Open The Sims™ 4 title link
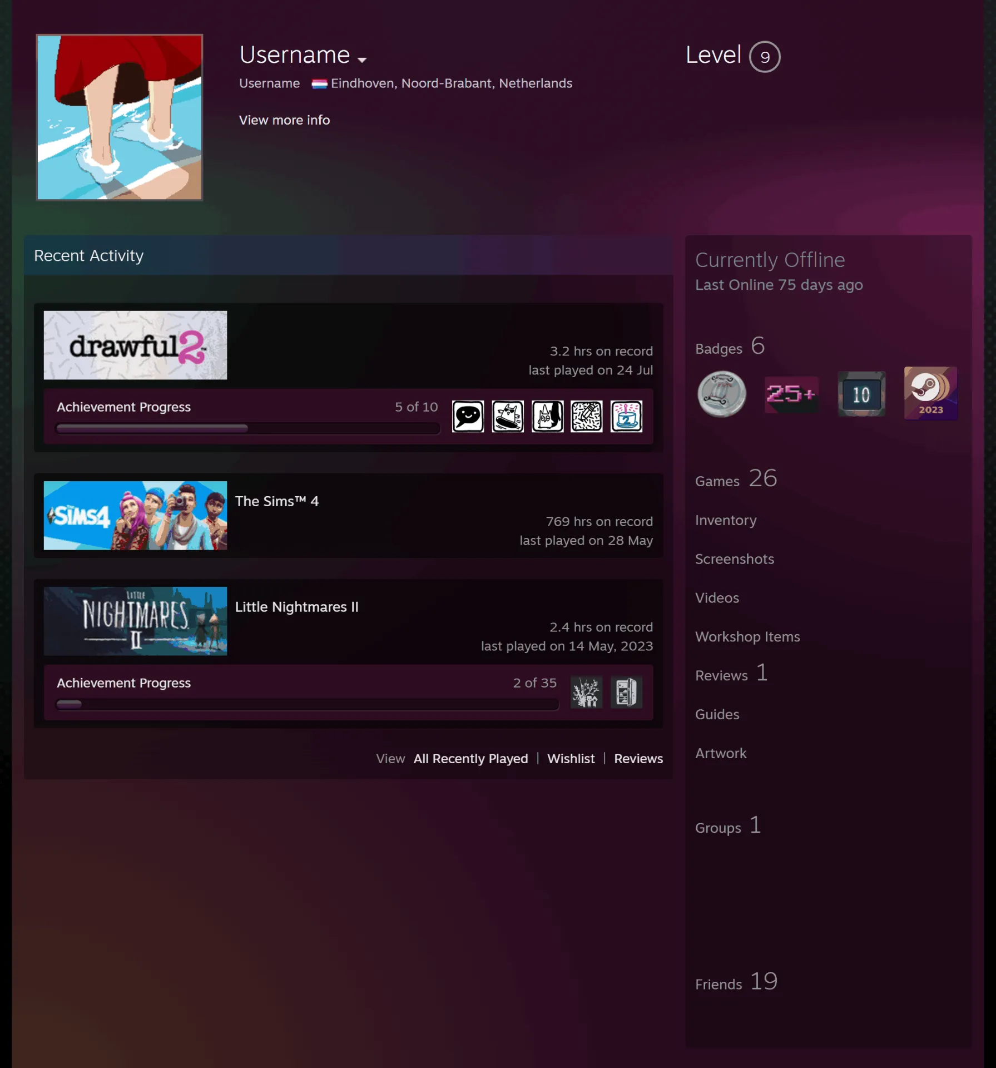Viewport: 996px width, 1068px height. [x=276, y=501]
